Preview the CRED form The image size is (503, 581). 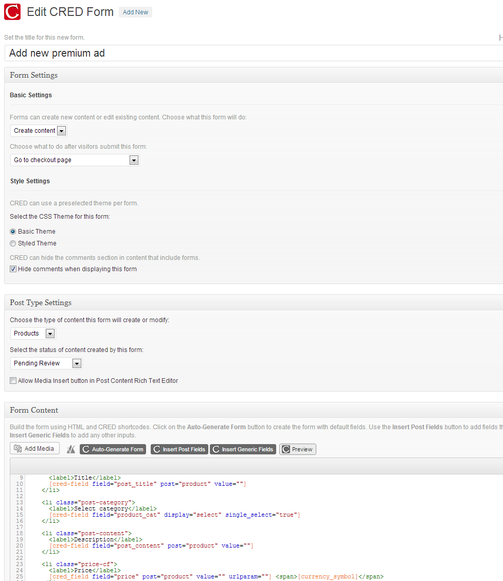pyautogui.click(x=297, y=449)
